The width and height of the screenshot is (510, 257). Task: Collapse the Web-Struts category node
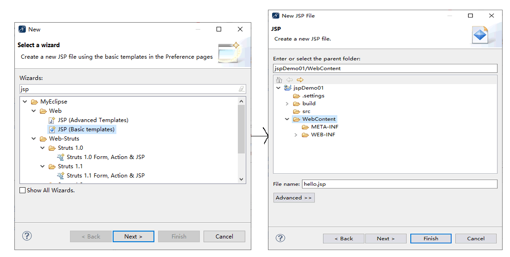tap(34, 139)
